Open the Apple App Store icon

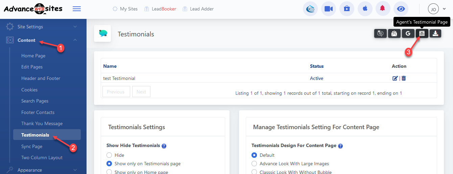pos(365,9)
